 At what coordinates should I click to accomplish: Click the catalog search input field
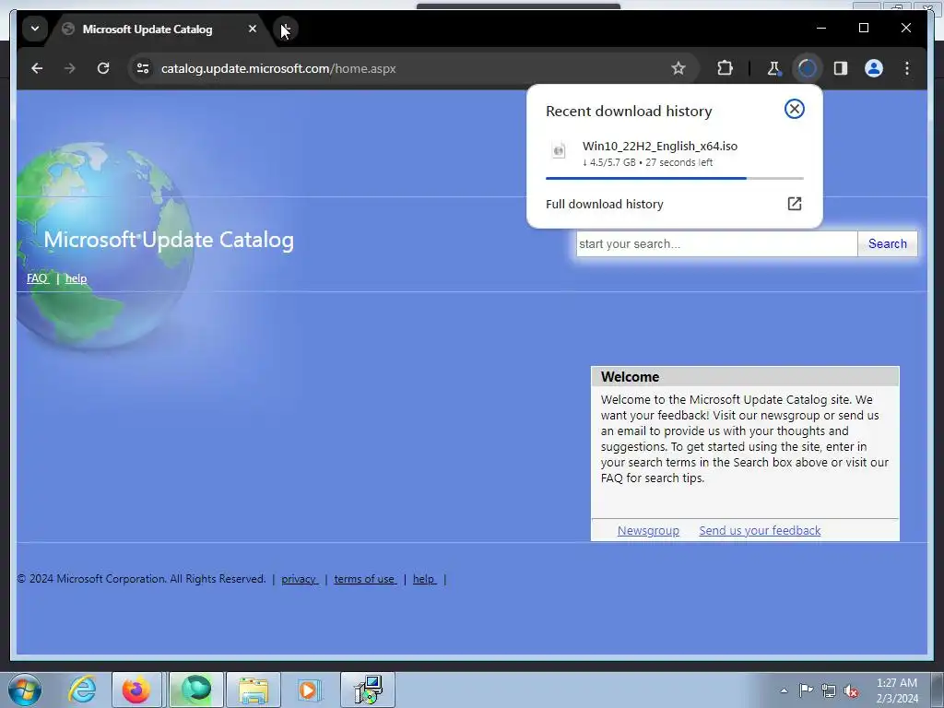pos(716,243)
